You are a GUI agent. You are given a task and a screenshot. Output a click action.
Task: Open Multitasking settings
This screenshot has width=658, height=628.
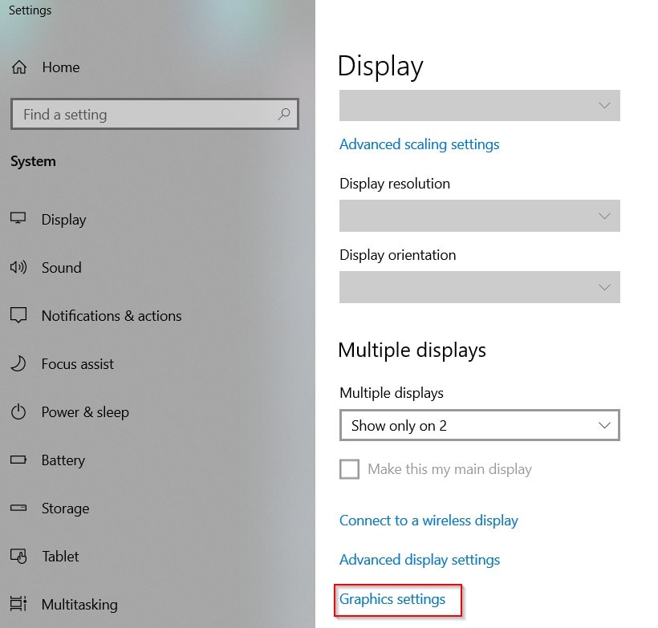click(79, 605)
